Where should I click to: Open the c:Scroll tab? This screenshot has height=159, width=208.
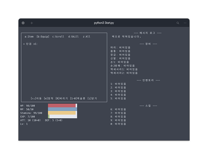pos(58,37)
